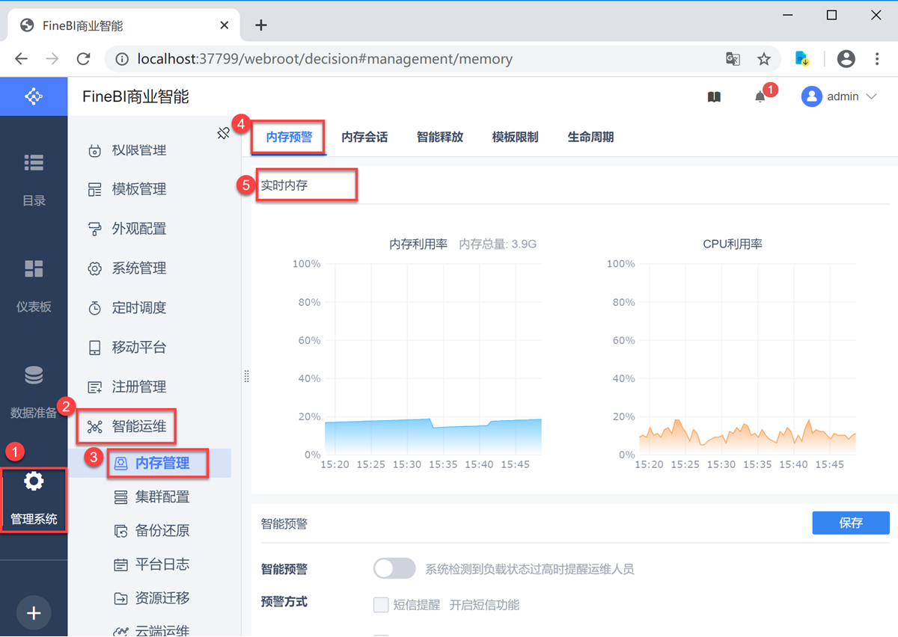
Task: Click the 实时内存 section heading
Action: (x=284, y=185)
